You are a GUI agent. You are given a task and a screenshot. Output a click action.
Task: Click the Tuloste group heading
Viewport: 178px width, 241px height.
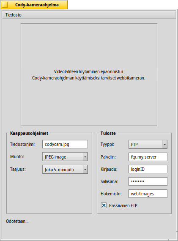[108, 133]
